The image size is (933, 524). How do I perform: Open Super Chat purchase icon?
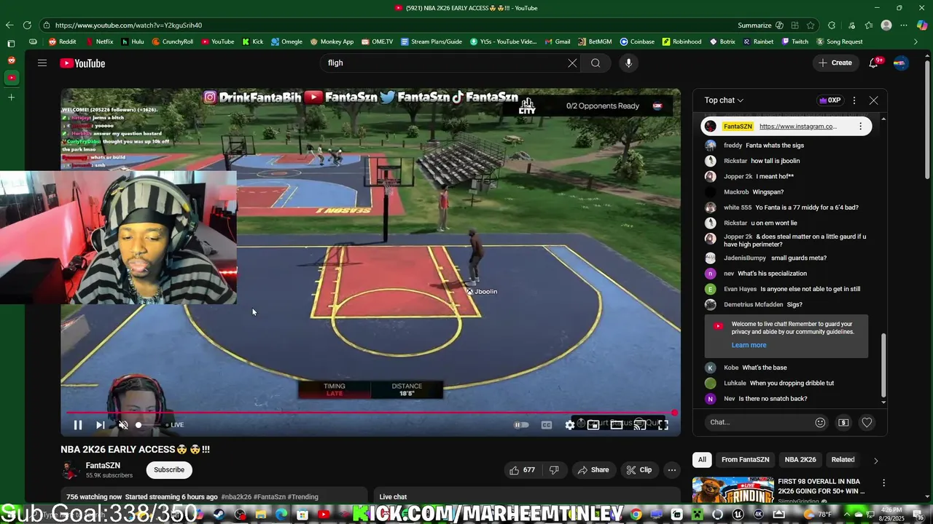point(843,422)
